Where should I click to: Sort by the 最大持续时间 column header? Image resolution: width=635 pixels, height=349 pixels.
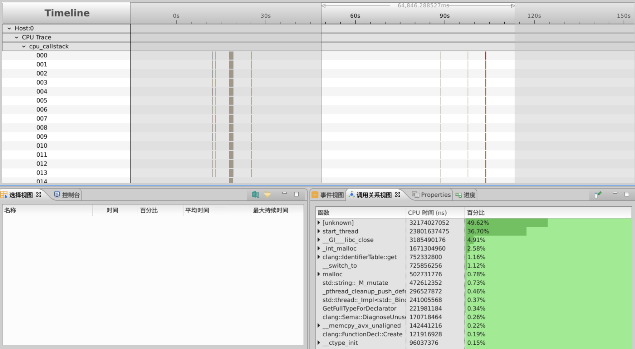click(277, 210)
